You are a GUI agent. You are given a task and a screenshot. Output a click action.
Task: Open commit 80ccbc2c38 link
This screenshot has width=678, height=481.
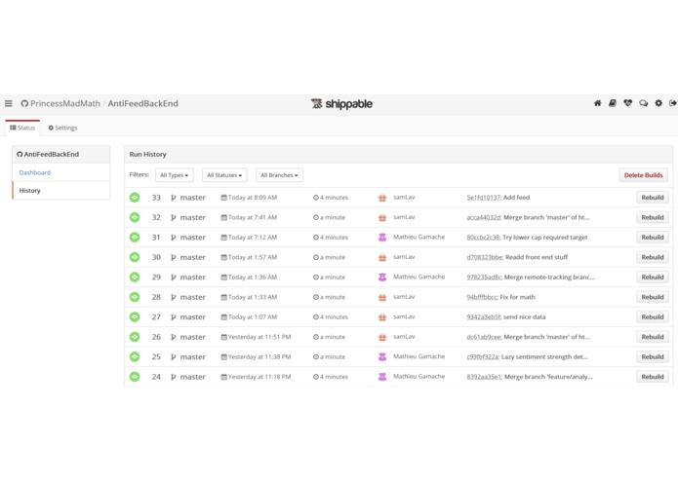tap(484, 238)
